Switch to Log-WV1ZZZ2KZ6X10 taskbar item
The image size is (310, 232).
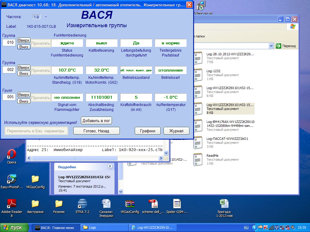(x=153, y=228)
